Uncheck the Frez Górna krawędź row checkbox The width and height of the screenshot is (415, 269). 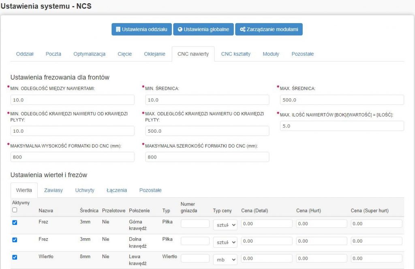(15, 222)
